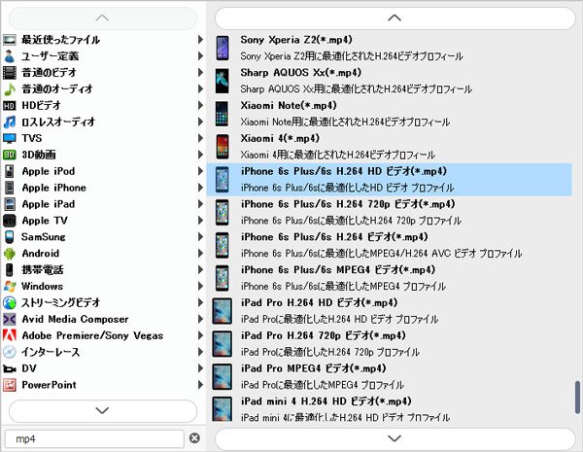583x452 pixels.
Task: Click the Adobe Premiere/Sony Vegas icon
Action: point(10,335)
